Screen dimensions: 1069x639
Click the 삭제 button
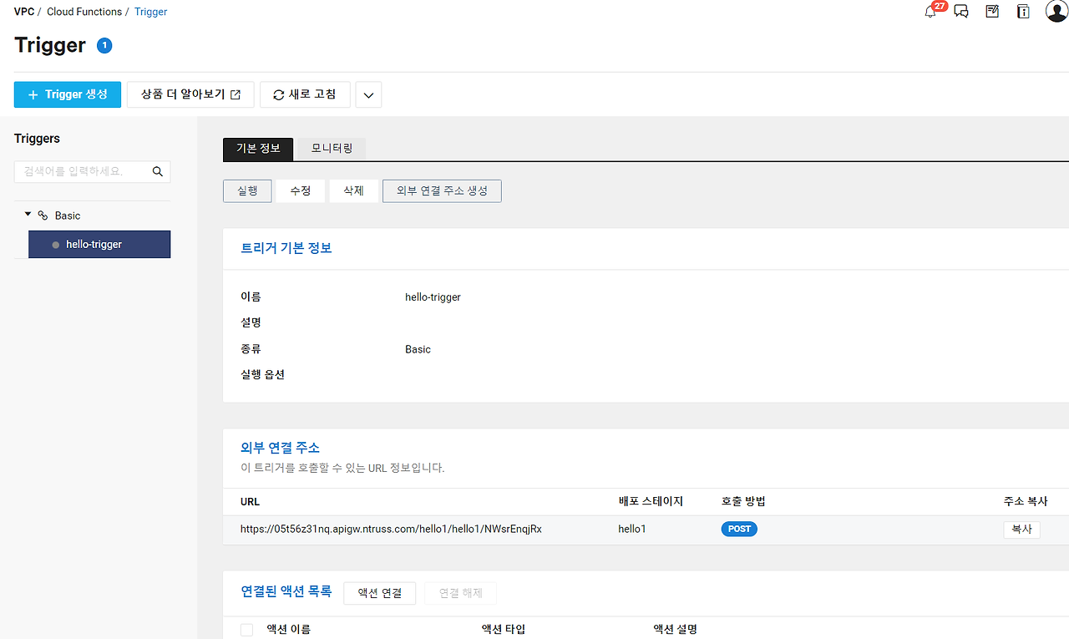pos(353,190)
